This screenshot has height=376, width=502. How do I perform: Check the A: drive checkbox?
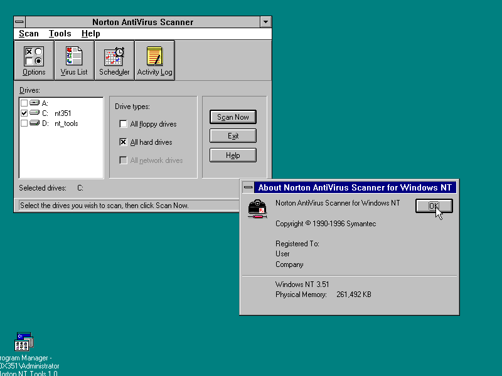pyautogui.click(x=24, y=103)
